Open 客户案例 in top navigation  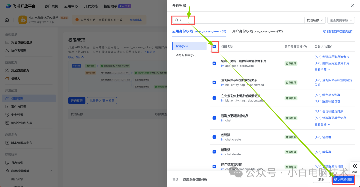(x=51, y=6)
